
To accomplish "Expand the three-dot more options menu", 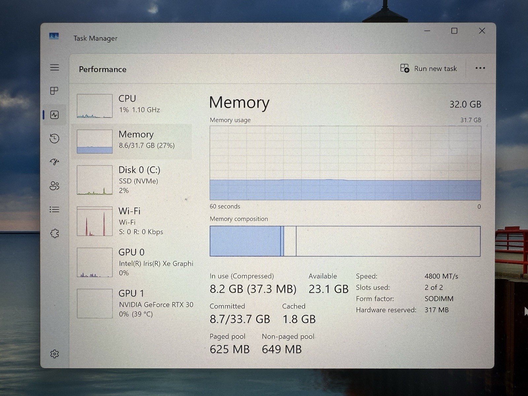I will pyautogui.click(x=480, y=68).
